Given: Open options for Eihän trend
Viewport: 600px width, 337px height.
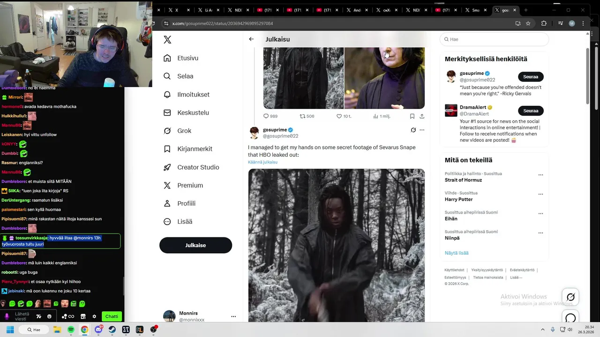Looking at the screenshot, I should (x=540, y=213).
